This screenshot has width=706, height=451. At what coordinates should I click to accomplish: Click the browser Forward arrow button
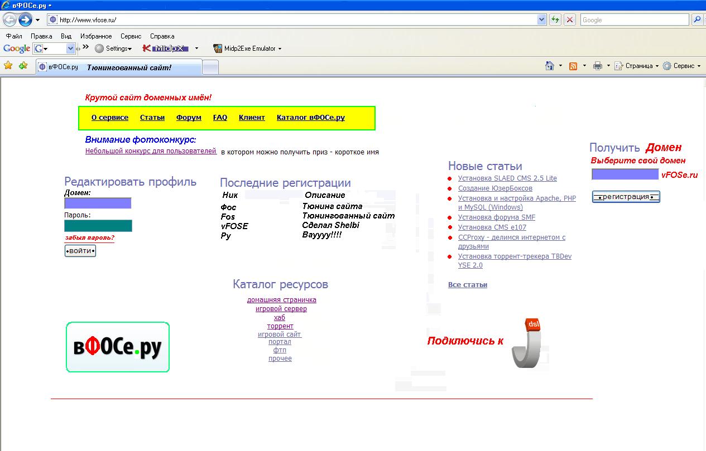tap(25, 20)
